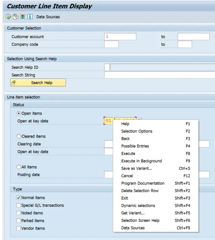Check the Parked items checkbox
215x240 pixels.
[x=19, y=221]
